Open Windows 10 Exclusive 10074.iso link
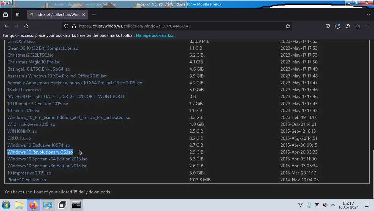Image resolution: width=374 pixels, height=211 pixels. [x=38, y=145]
